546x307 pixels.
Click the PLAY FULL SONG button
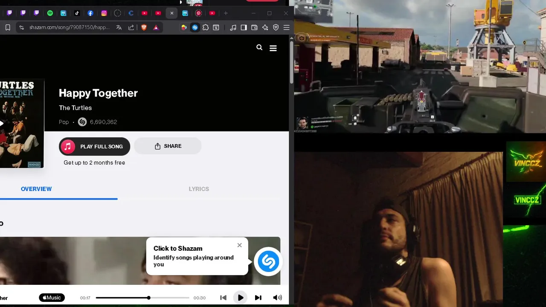[94, 146]
